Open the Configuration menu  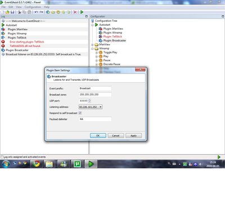(33, 7)
